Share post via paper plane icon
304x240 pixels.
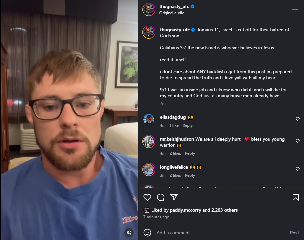coord(174,197)
